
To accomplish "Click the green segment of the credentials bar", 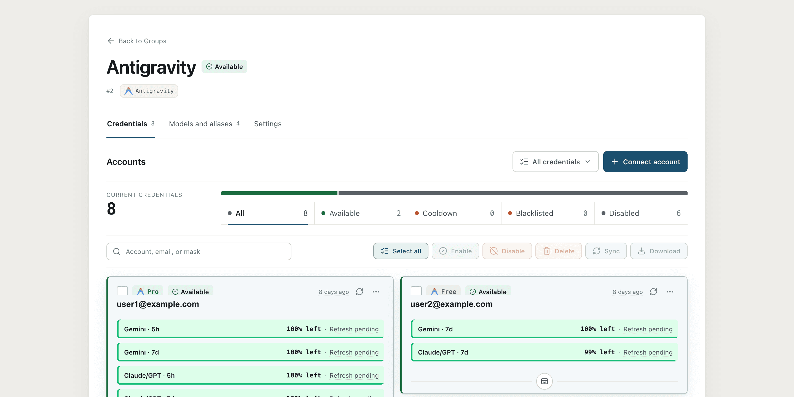I will coord(279,193).
